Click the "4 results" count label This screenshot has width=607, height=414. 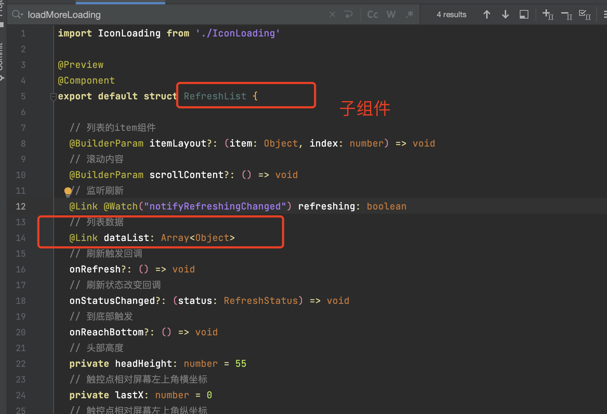coord(451,15)
